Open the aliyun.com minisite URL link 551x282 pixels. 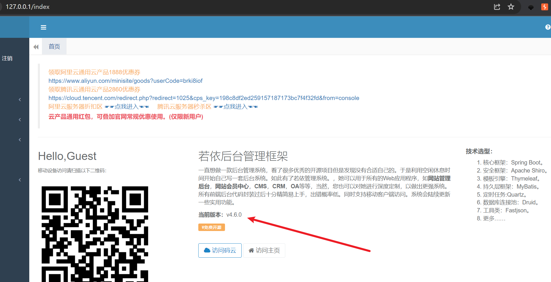[125, 81]
